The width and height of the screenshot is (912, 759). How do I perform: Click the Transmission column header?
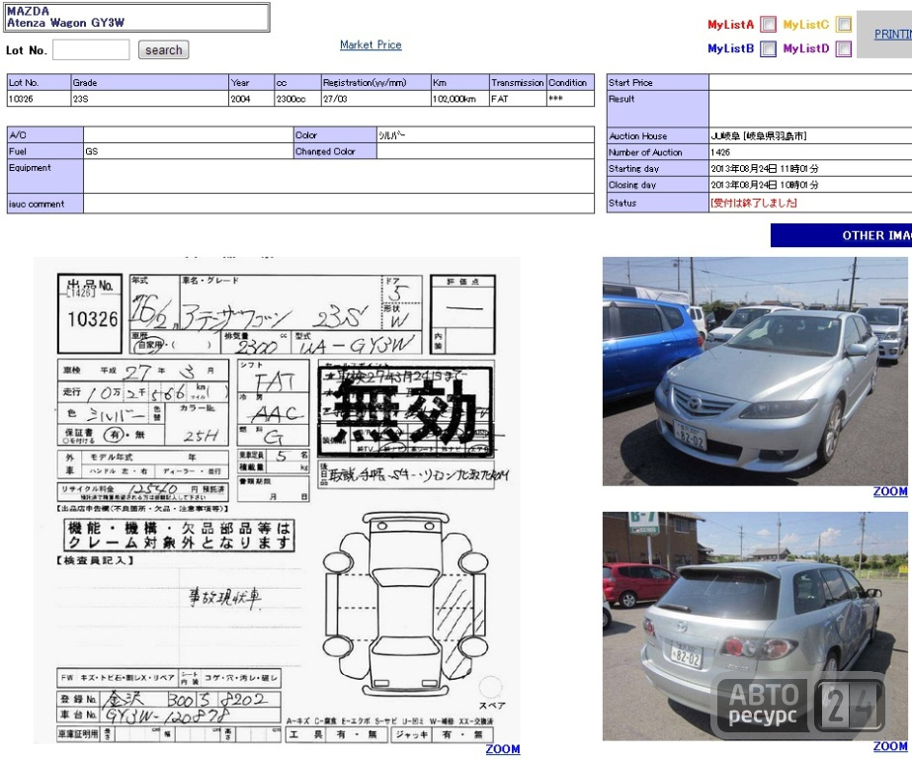[518, 83]
